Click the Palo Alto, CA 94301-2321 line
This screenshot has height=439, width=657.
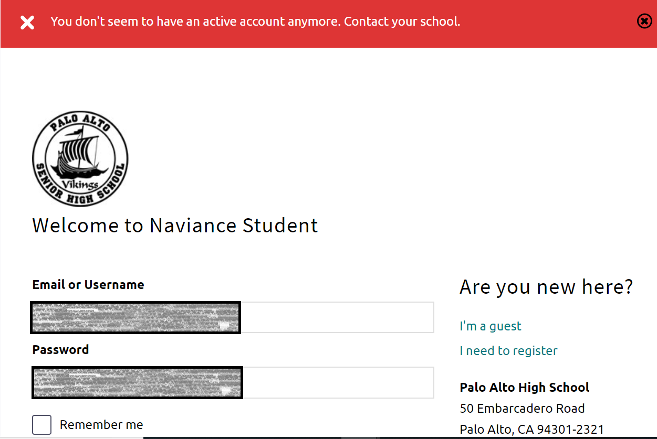click(531, 430)
